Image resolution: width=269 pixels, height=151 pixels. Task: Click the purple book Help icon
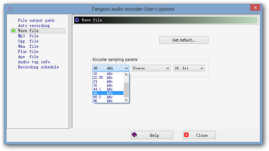click(134, 135)
